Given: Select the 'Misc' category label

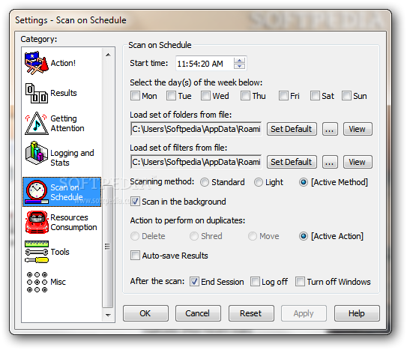Looking at the screenshot, I should click(58, 282).
